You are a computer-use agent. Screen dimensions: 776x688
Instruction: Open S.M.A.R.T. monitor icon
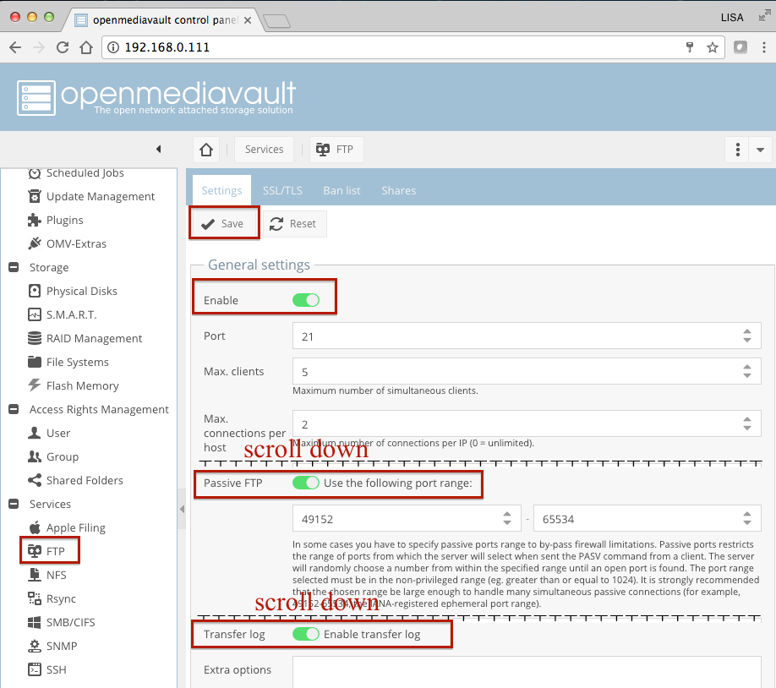[x=34, y=314]
